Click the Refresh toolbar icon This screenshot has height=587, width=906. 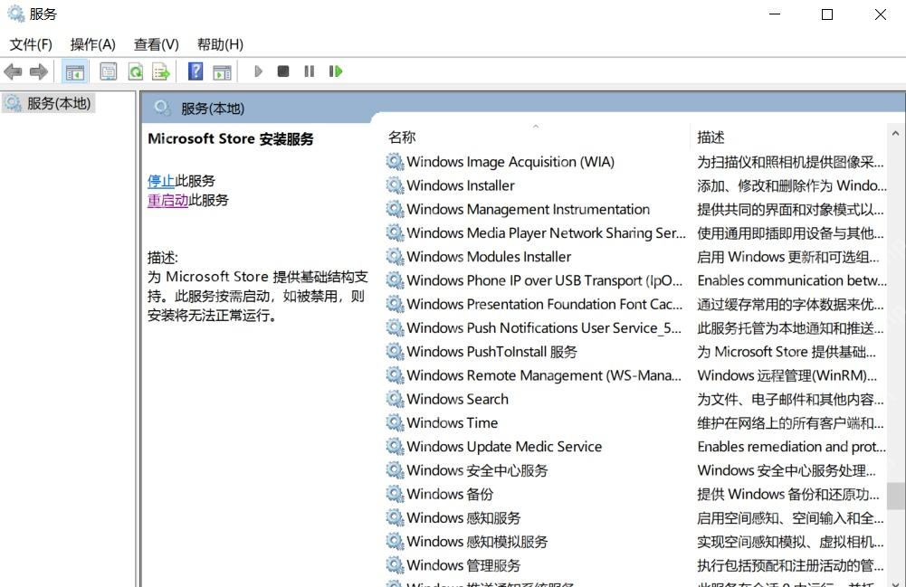point(135,71)
